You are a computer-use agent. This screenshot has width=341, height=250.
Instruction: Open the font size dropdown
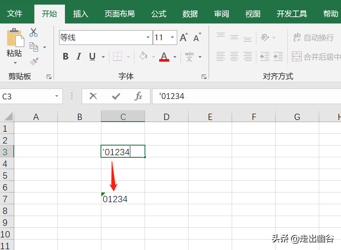[172, 37]
